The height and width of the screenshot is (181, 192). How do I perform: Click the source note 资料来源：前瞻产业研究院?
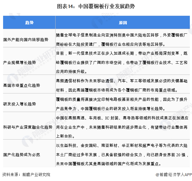(x=26, y=175)
